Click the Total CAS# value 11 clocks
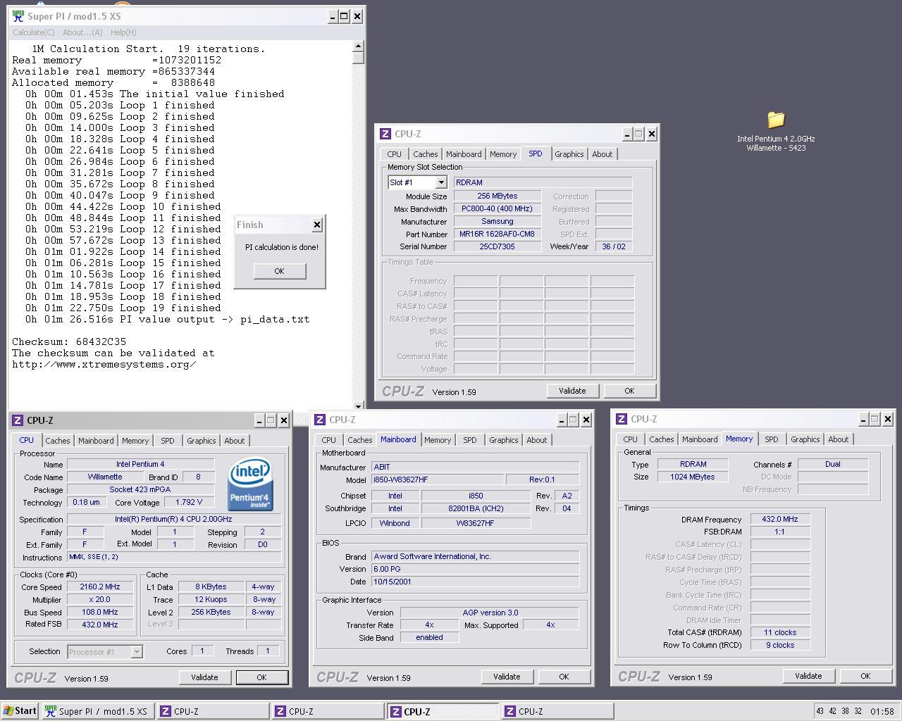This screenshot has width=902, height=721. coord(779,632)
